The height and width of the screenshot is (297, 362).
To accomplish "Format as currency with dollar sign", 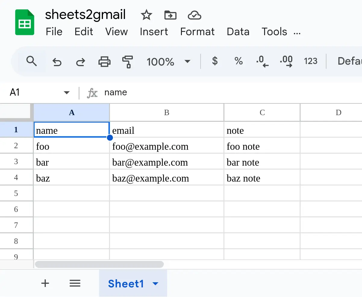I will pyautogui.click(x=215, y=61).
